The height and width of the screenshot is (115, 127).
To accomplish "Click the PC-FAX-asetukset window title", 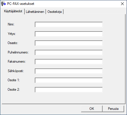I will [x=21, y=4].
